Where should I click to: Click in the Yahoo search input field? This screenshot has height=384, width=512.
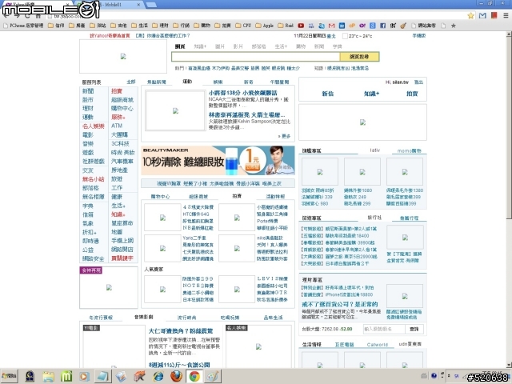[x=256, y=57]
